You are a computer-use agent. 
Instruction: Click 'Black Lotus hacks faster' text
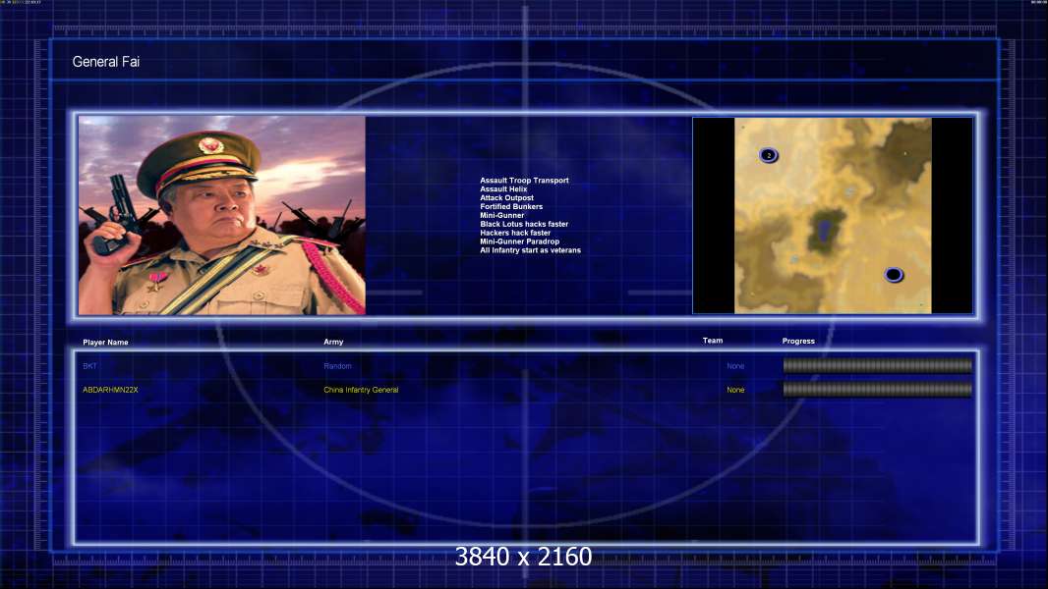(x=524, y=224)
